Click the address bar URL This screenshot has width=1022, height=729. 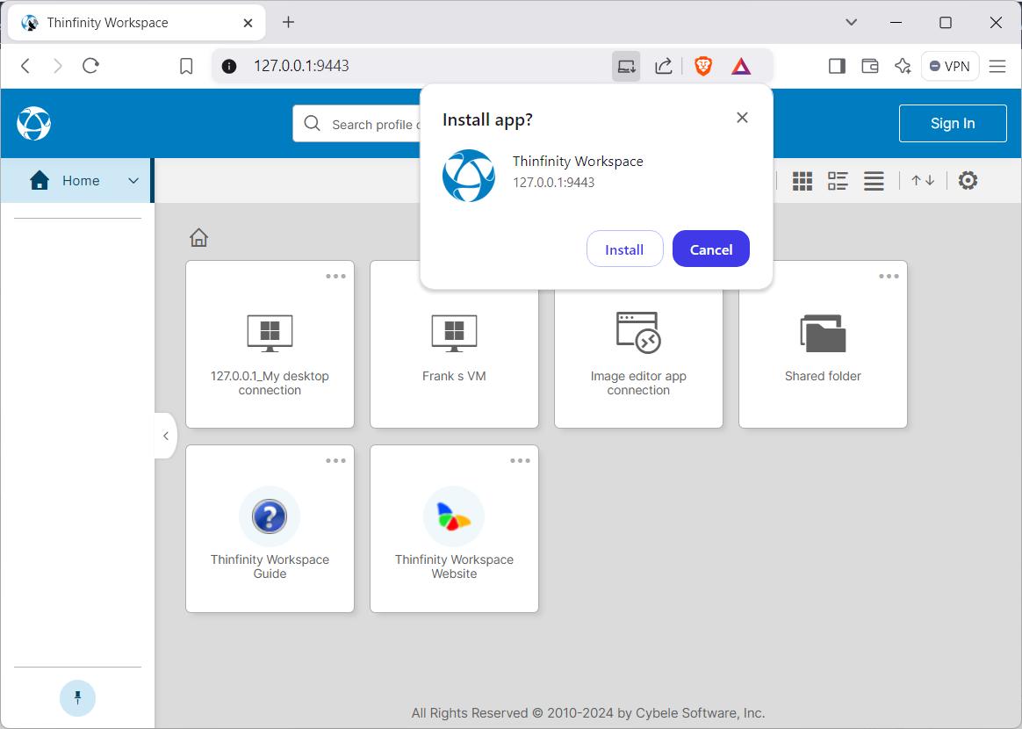click(x=301, y=66)
